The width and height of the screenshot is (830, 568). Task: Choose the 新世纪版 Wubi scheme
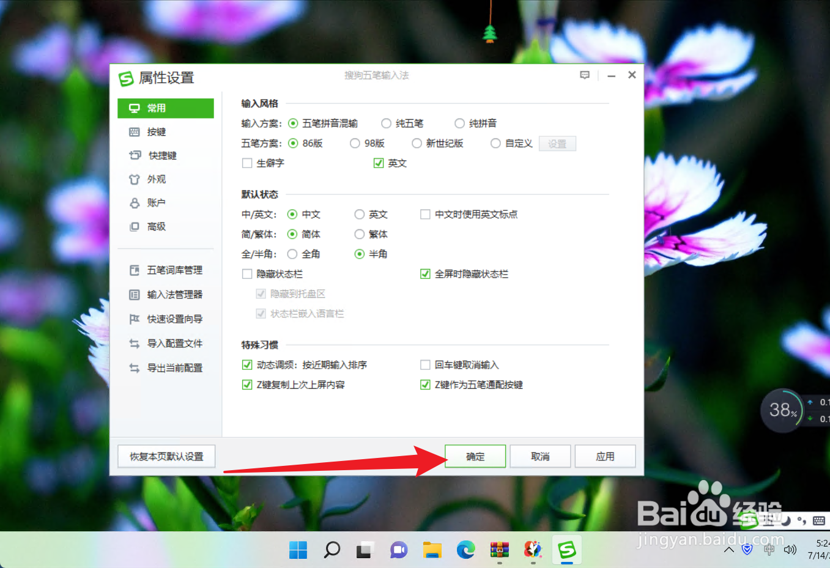coord(417,144)
